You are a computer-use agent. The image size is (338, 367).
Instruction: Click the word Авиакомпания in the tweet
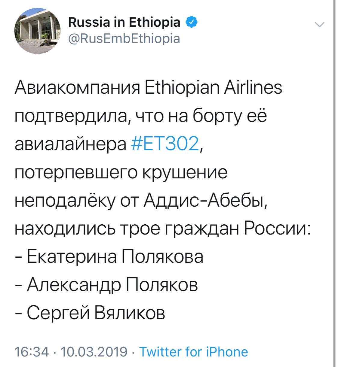[x=77, y=88]
